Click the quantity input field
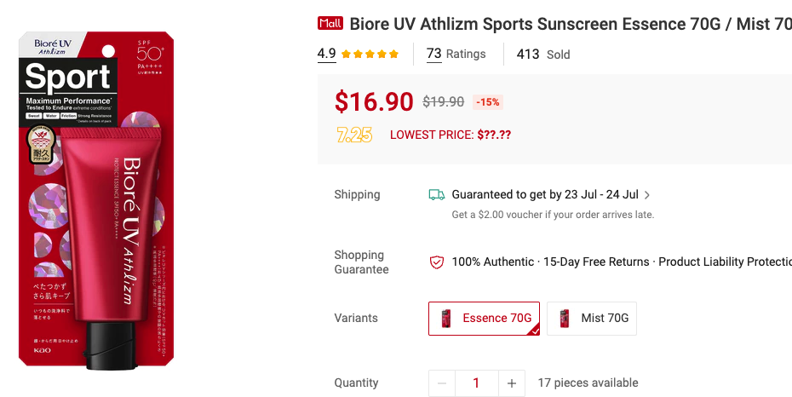 coord(476,383)
